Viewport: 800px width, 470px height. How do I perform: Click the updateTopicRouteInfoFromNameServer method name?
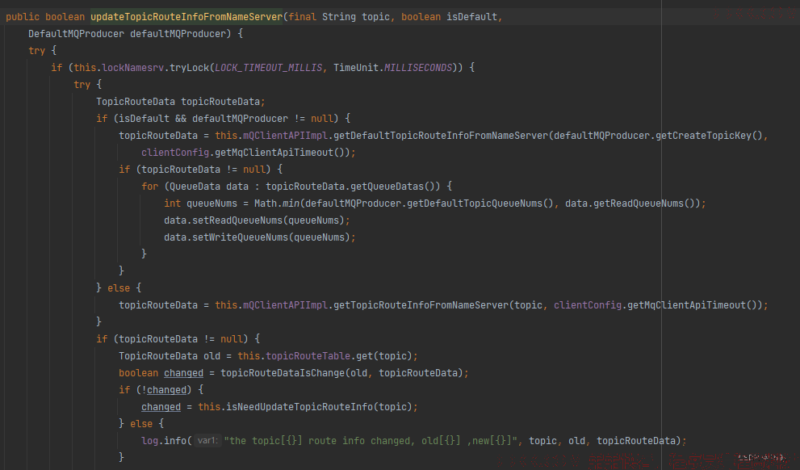(186, 17)
